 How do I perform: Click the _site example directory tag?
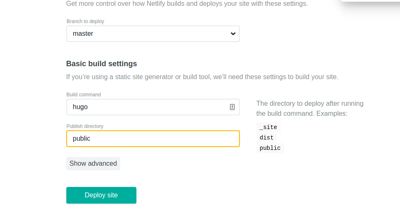(268, 127)
